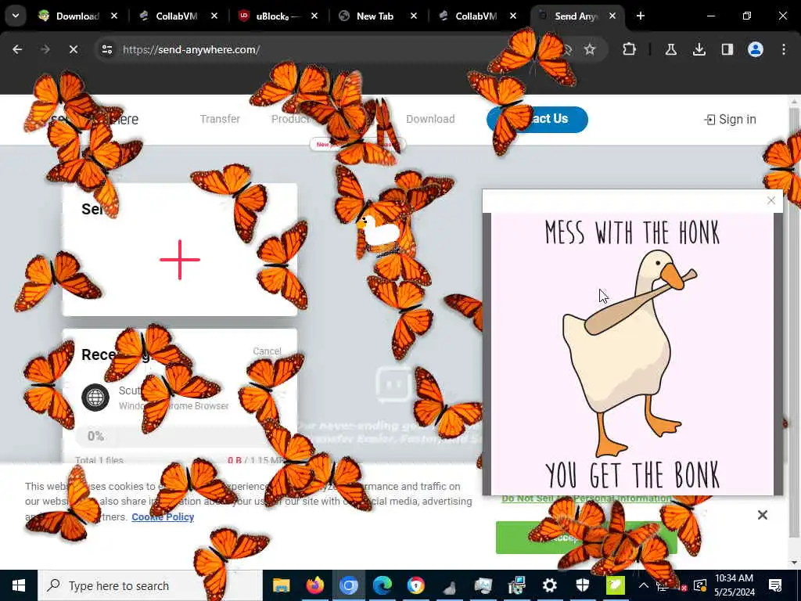
Task: Dismiss the cookie banner with the X
Action: click(762, 515)
